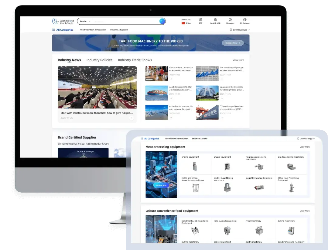
Task: Open Become a Supplier on the desktop monitor
Action: (119, 30)
